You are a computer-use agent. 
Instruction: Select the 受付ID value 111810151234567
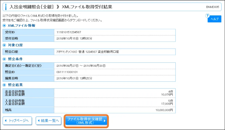click(69, 32)
